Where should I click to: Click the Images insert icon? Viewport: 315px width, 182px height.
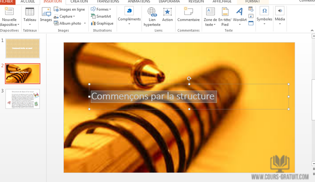click(46, 15)
